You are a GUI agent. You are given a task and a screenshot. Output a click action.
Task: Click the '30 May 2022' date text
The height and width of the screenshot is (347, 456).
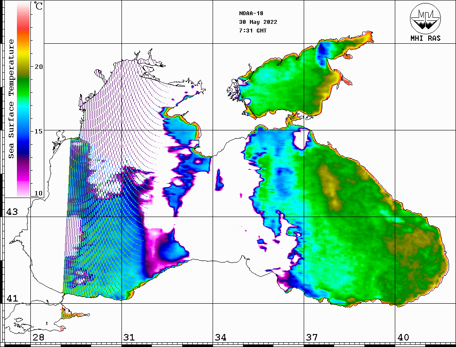pos(258,22)
